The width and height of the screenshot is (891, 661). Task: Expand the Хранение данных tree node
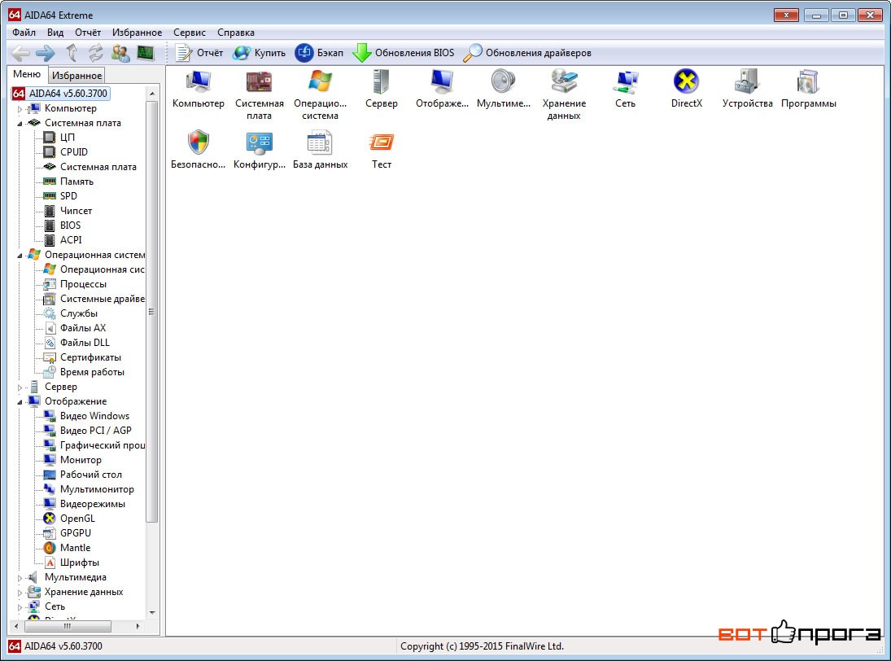tap(20, 593)
